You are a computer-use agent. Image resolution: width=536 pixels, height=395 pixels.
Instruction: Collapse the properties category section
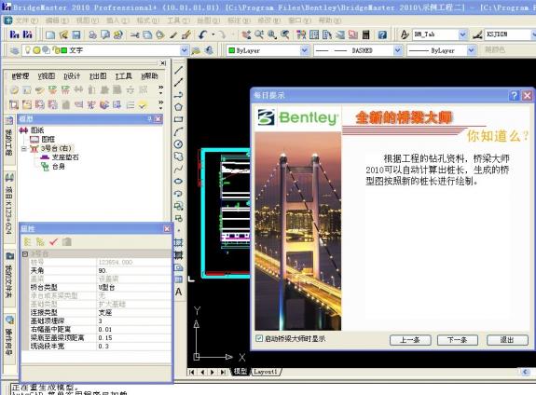pos(25,254)
